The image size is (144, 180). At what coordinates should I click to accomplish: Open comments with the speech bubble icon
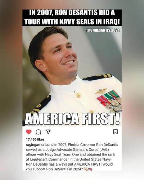[39, 132]
